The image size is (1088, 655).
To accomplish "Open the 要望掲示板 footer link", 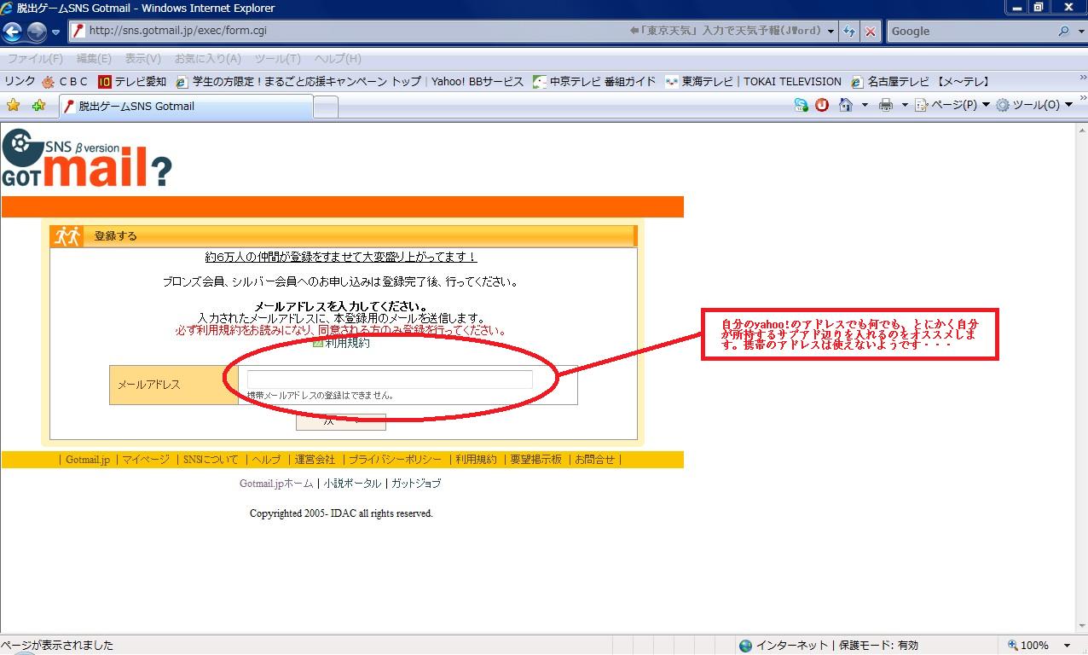I will 535,460.
